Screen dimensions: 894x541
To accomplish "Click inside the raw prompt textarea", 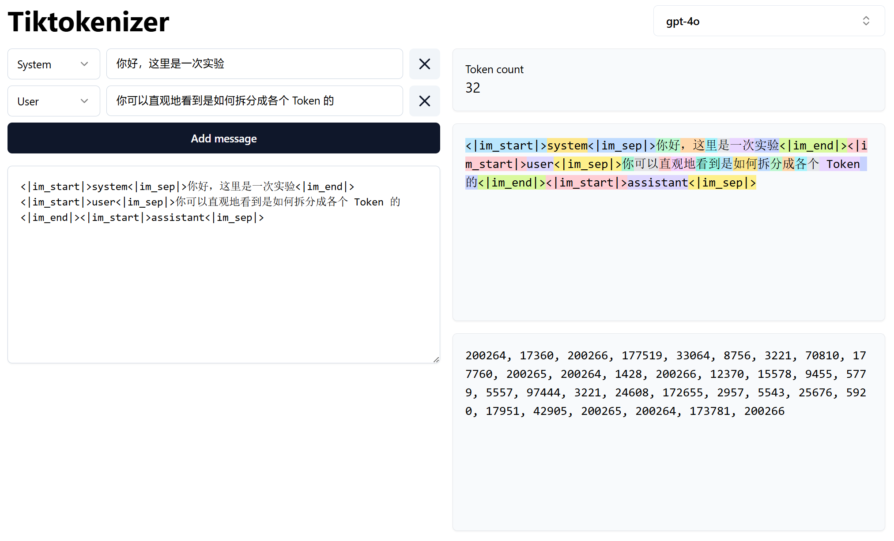I will pyautogui.click(x=223, y=287).
